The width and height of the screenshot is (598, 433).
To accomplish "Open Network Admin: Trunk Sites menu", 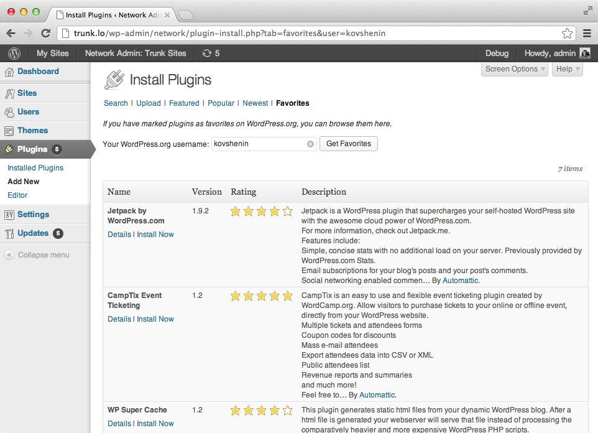I will 136,53.
